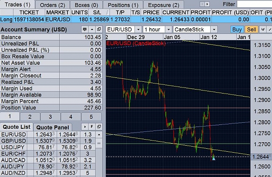Open the Account Summary options menu icon

point(85,30)
